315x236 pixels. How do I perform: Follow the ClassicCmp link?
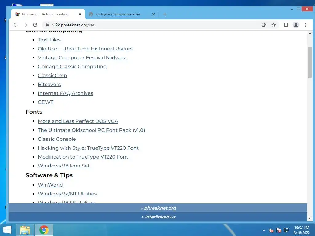[52, 76]
